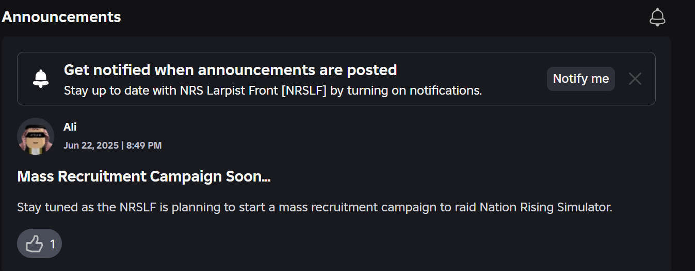Click the Jun 22, 2025 date
The height and width of the screenshot is (271, 695).
coord(91,146)
